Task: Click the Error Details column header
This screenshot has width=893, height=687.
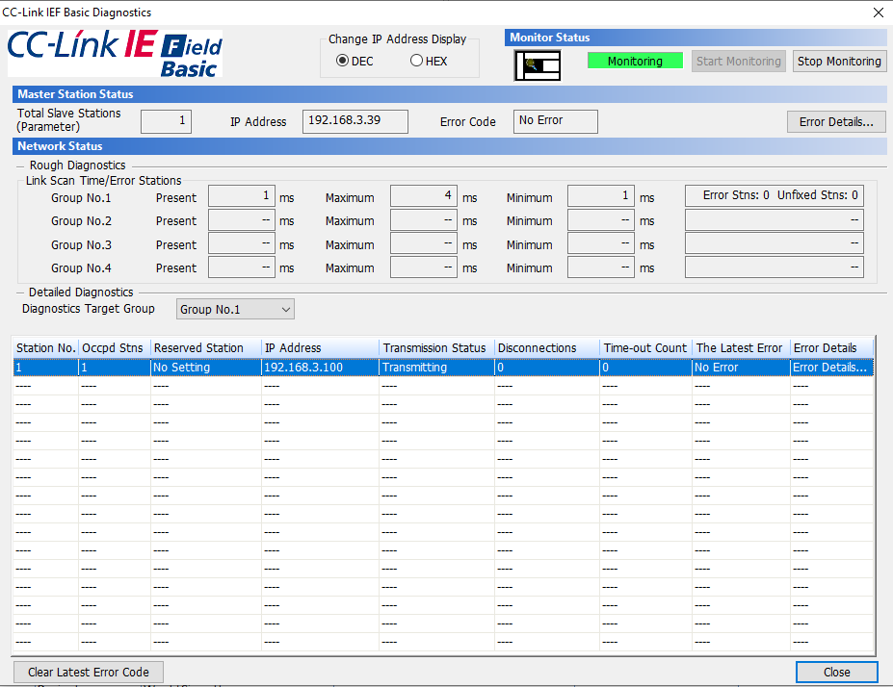Action: [831, 348]
